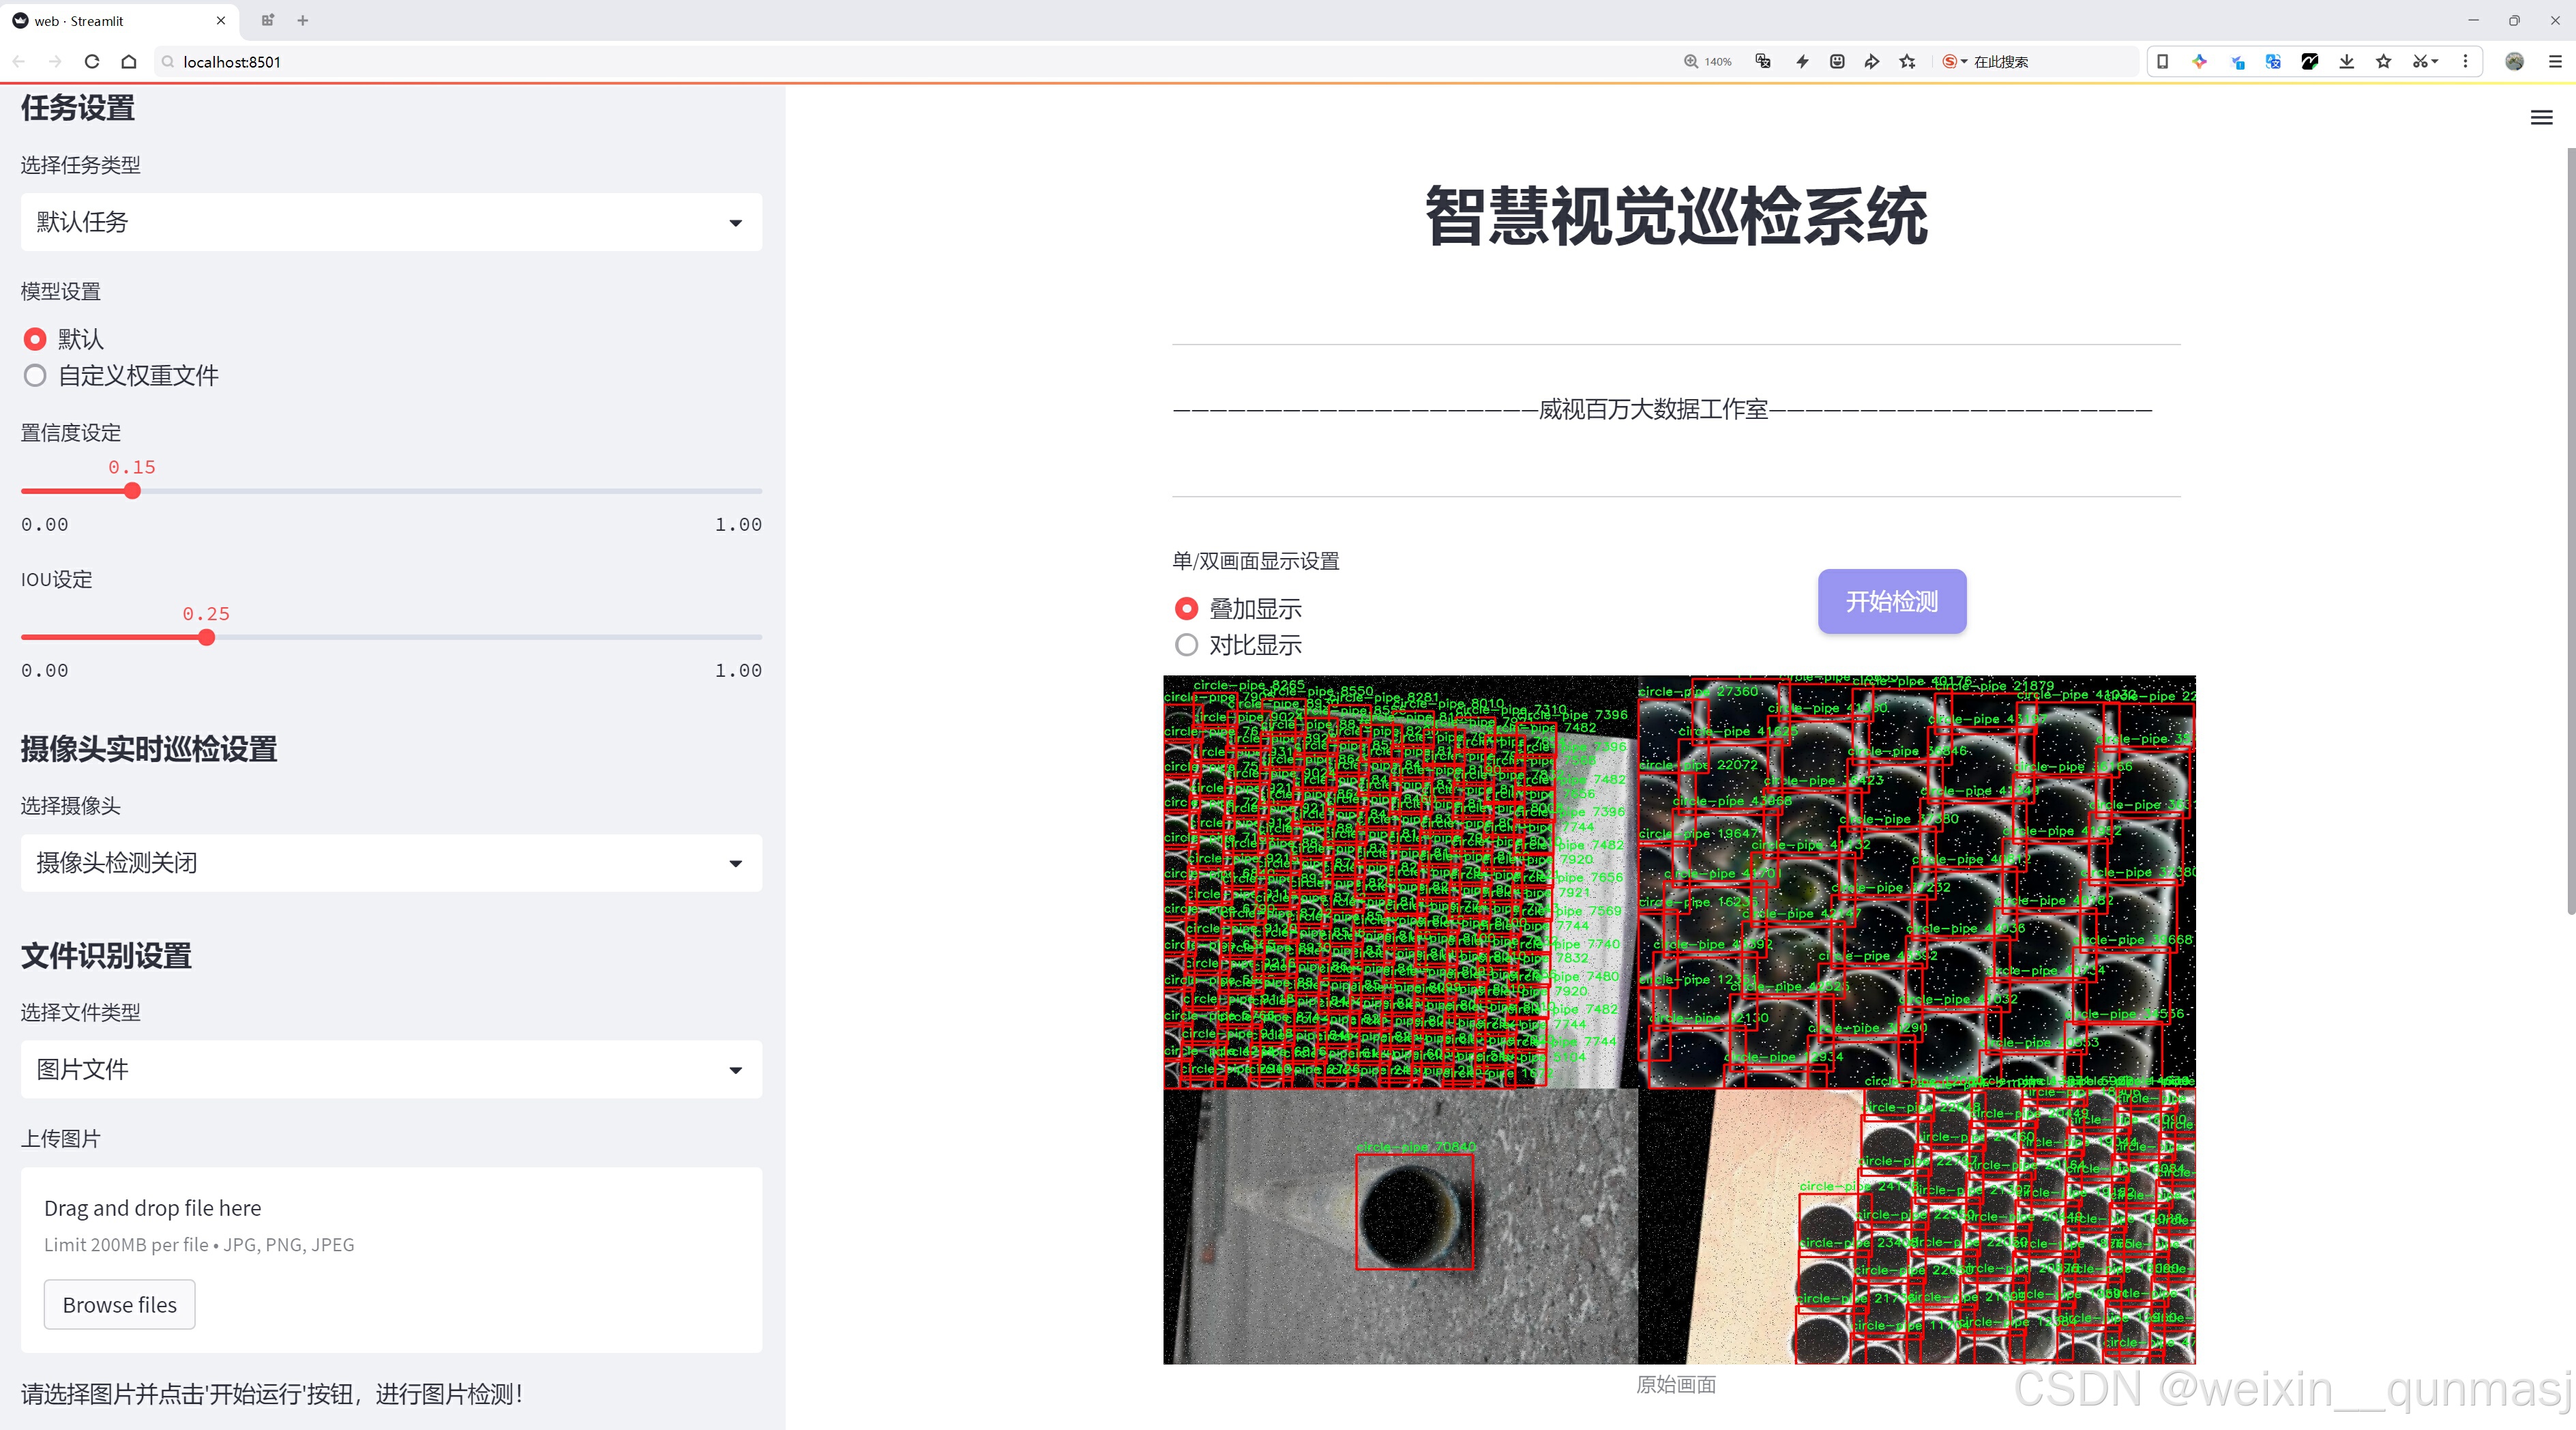Click the translate page icon in address bar
Viewport: 2576px width, 1430px height.
coord(1763,62)
